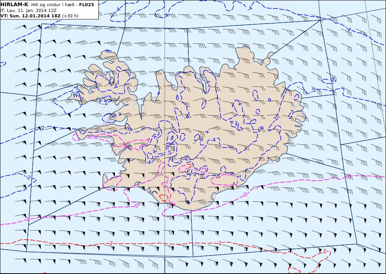The height and width of the screenshot is (274, 386).
Task: Click the 'VT: Sun. 12.01.2014 18Z' valid time
Action: (x=30, y=16)
